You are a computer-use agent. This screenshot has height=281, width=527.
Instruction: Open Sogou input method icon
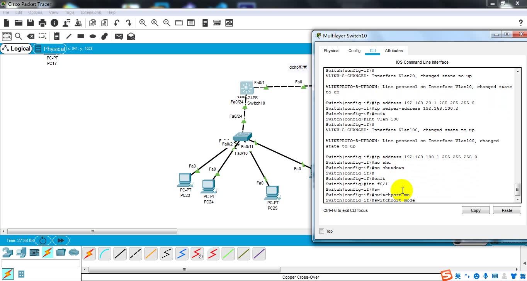[x=447, y=275]
